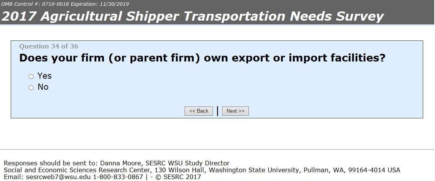The width and height of the screenshot is (435, 181).
Task: Select the No radio button
Action: [x=31, y=88]
